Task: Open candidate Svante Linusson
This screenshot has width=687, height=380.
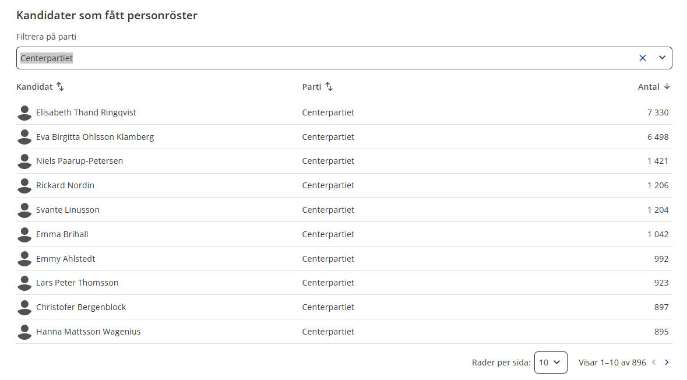Action: coord(68,210)
